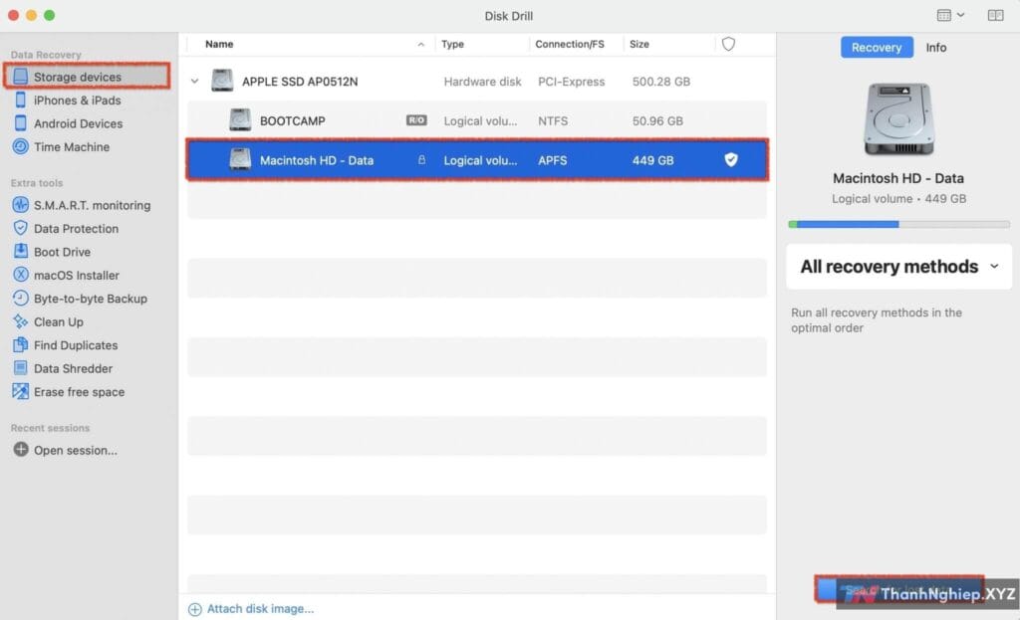This screenshot has width=1020, height=620.
Task: Click the "Macintosh HD - Data" name in list
Action: 317,160
